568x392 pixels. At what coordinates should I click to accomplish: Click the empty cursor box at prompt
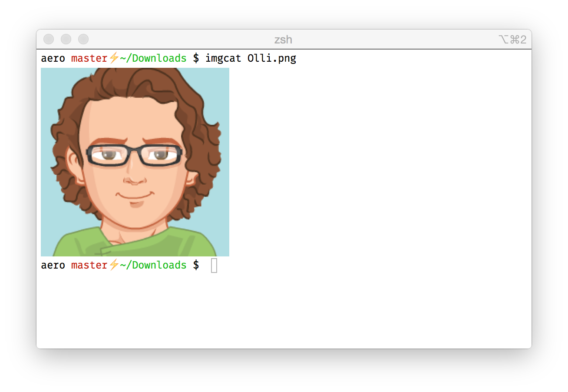[x=214, y=265]
